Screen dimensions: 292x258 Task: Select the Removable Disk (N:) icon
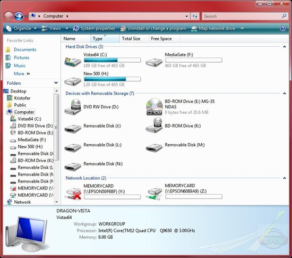click(x=73, y=167)
